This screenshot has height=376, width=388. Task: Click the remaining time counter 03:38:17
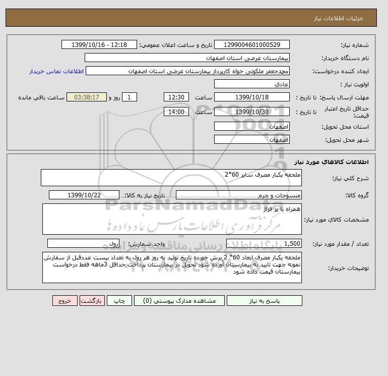(x=87, y=97)
